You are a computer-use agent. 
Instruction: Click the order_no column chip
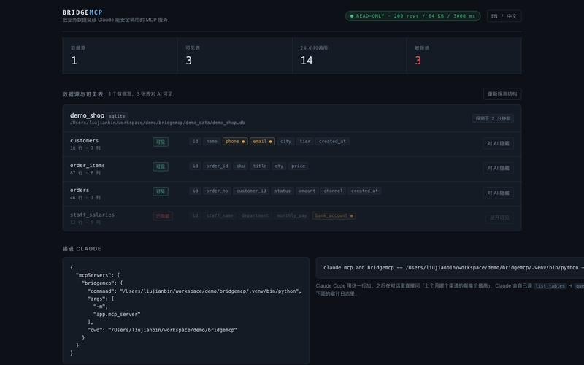point(217,191)
